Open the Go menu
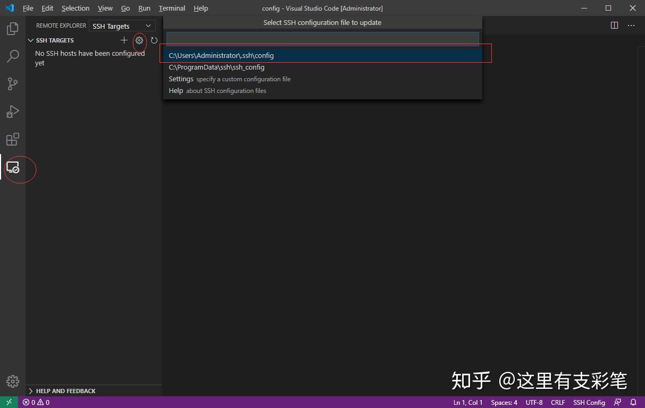 click(125, 8)
